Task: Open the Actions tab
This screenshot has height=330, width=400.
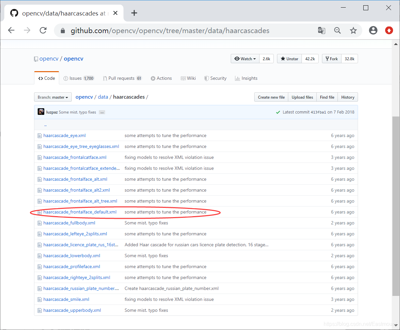Action: (x=161, y=78)
